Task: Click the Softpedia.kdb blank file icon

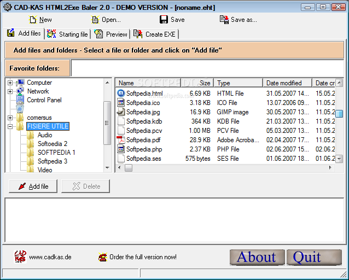Action: 121,121
